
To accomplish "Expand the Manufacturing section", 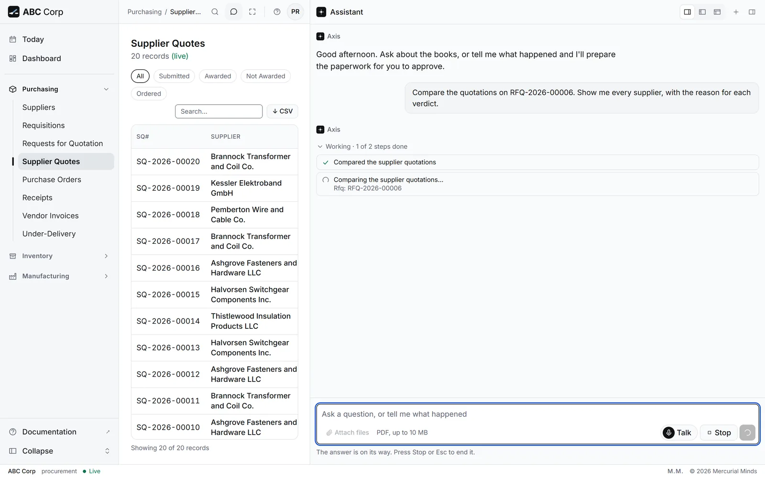I will tap(59, 276).
